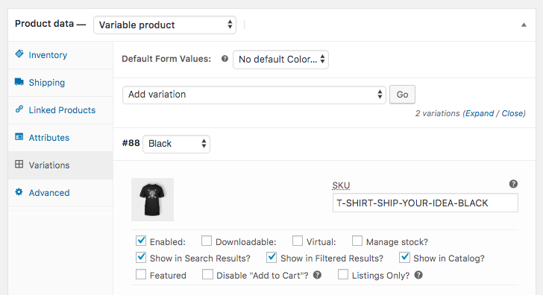Image resolution: width=543 pixels, height=295 pixels.
Task: Collapse Product data panel with arrow
Action: pyautogui.click(x=524, y=25)
